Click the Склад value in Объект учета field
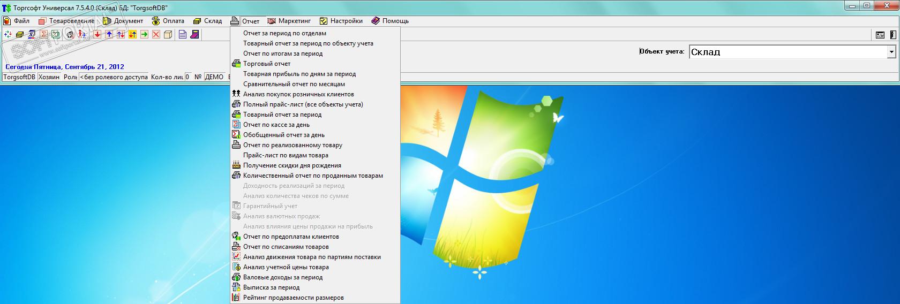The image size is (900, 304). point(706,52)
